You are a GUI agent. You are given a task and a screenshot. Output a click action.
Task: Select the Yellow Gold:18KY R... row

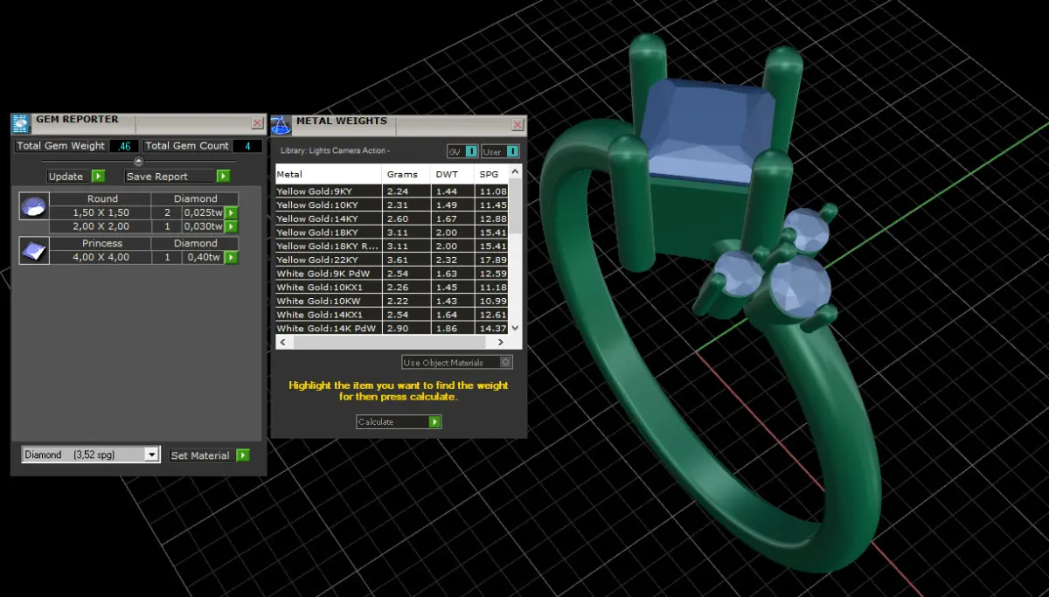tap(392, 246)
